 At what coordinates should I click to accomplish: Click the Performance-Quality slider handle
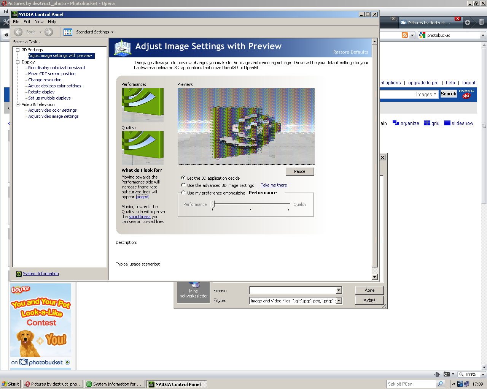click(213, 205)
